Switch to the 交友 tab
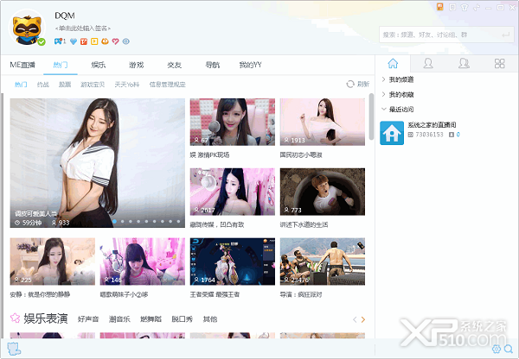The height and width of the screenshot is (359, 519). click(x=175, y=65)
